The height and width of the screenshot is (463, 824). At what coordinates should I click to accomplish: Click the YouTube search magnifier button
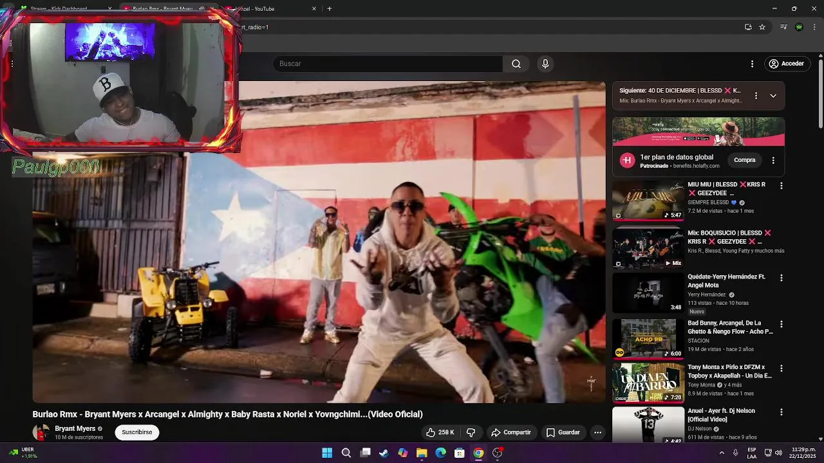pyautogui.click(x=516, y=64)
